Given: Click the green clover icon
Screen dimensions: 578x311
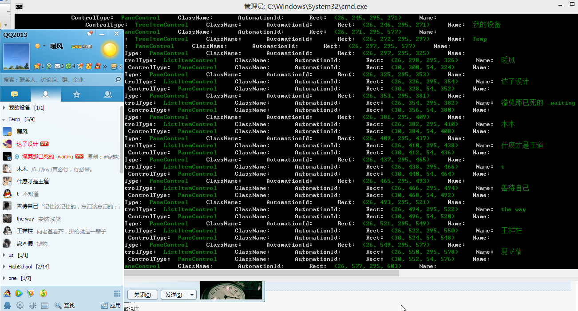Looking at the screenshot, I should (68, 67).
